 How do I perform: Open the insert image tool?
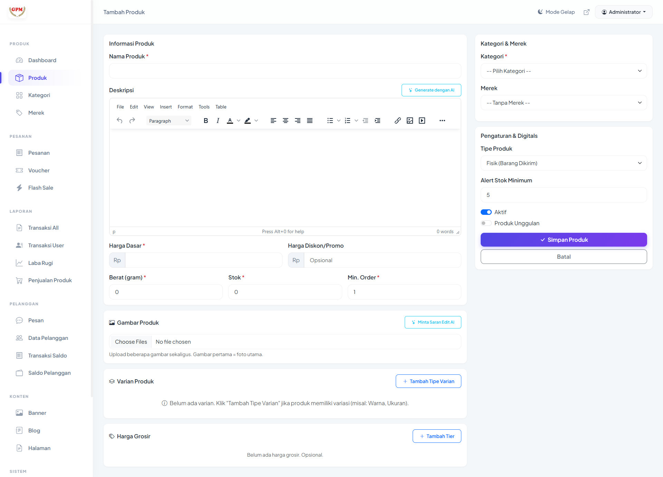click(x=410, y=121)
